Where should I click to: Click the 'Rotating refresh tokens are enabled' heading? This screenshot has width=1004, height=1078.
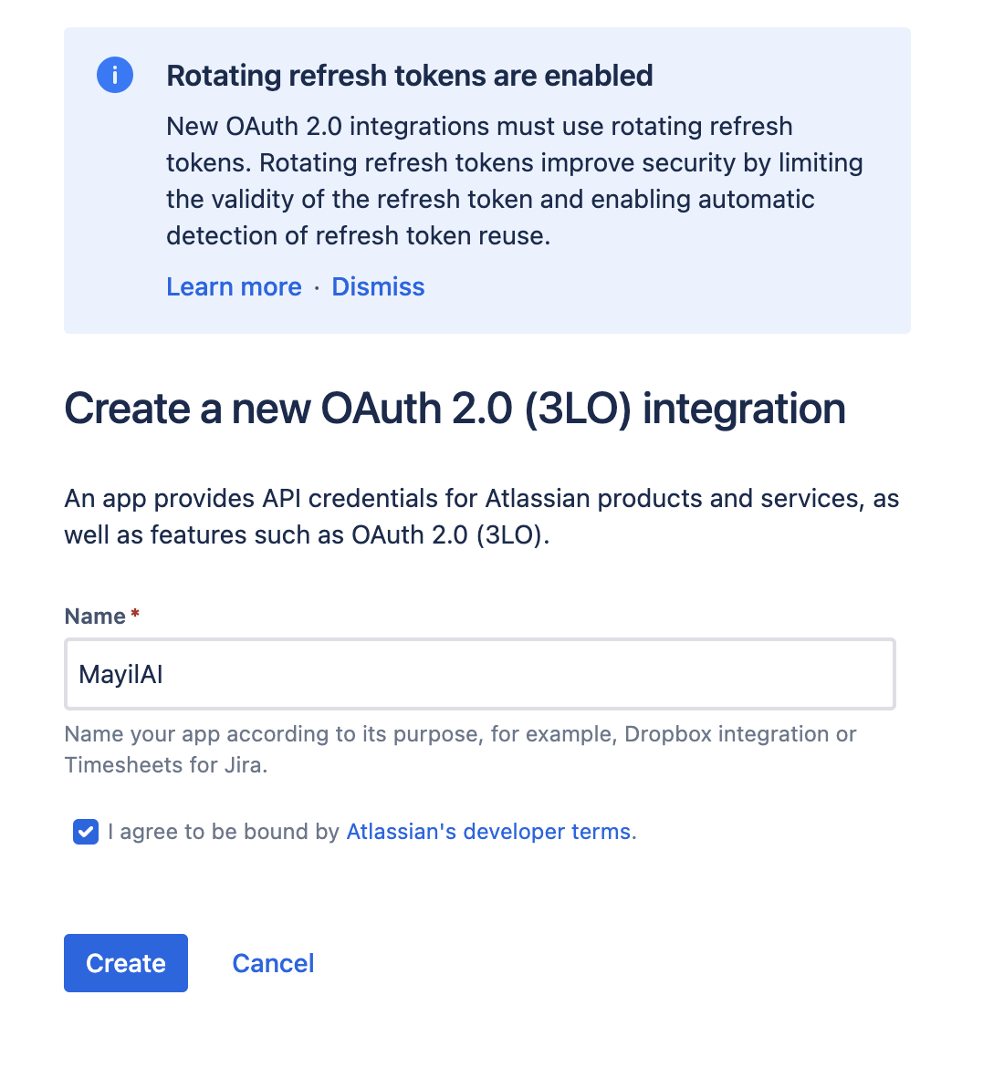(409, 76)
